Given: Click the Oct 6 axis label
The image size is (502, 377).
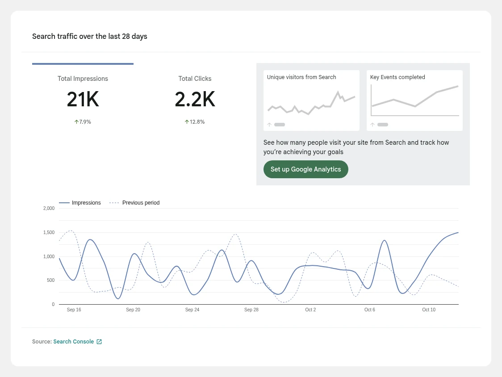Looking at the screenshot, I should 370,310.
